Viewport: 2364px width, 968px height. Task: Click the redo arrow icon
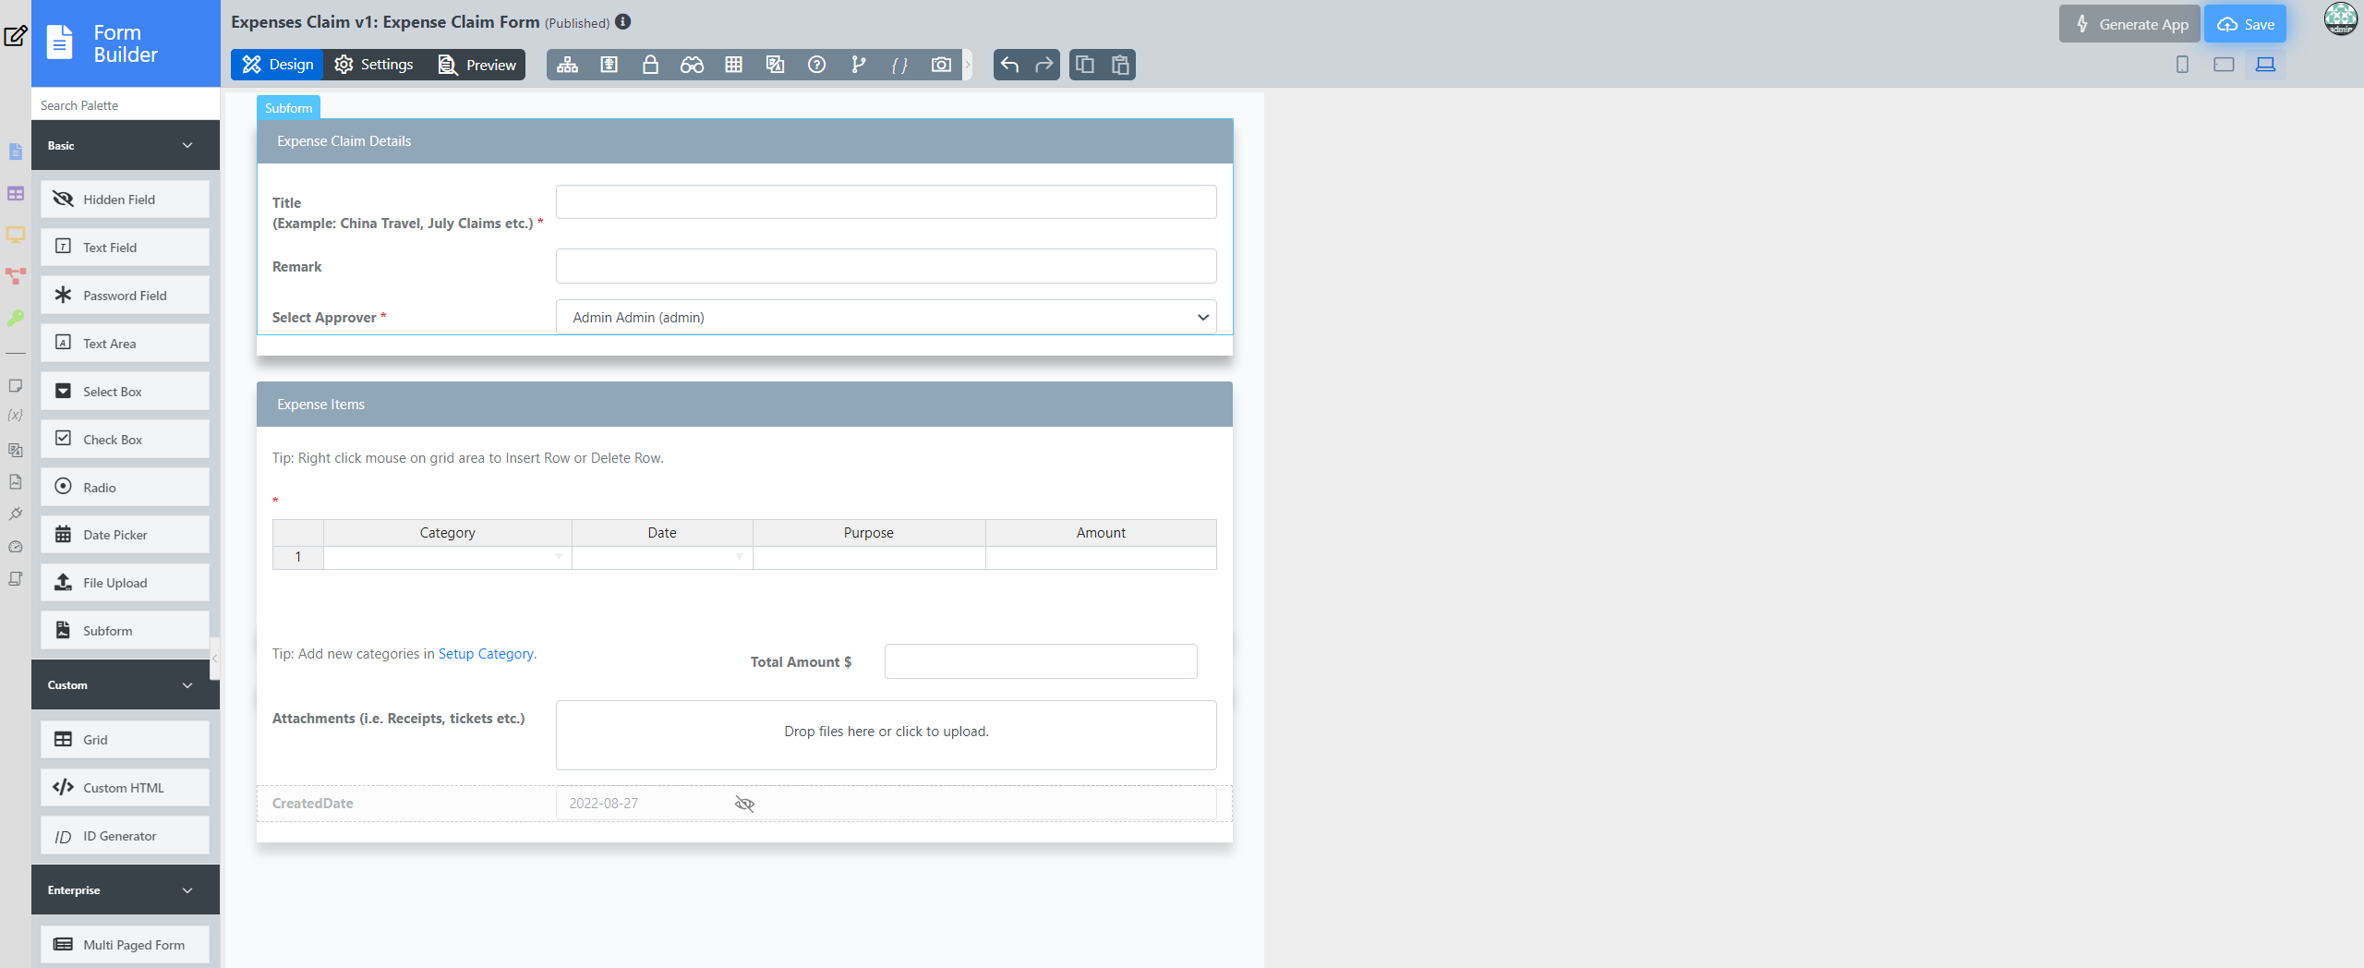1043,65
